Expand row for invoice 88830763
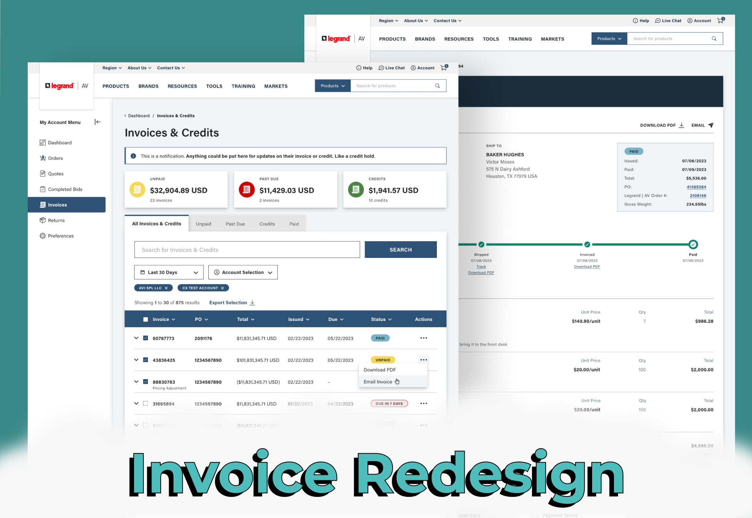The image size is (752, 518). point(136,382)
